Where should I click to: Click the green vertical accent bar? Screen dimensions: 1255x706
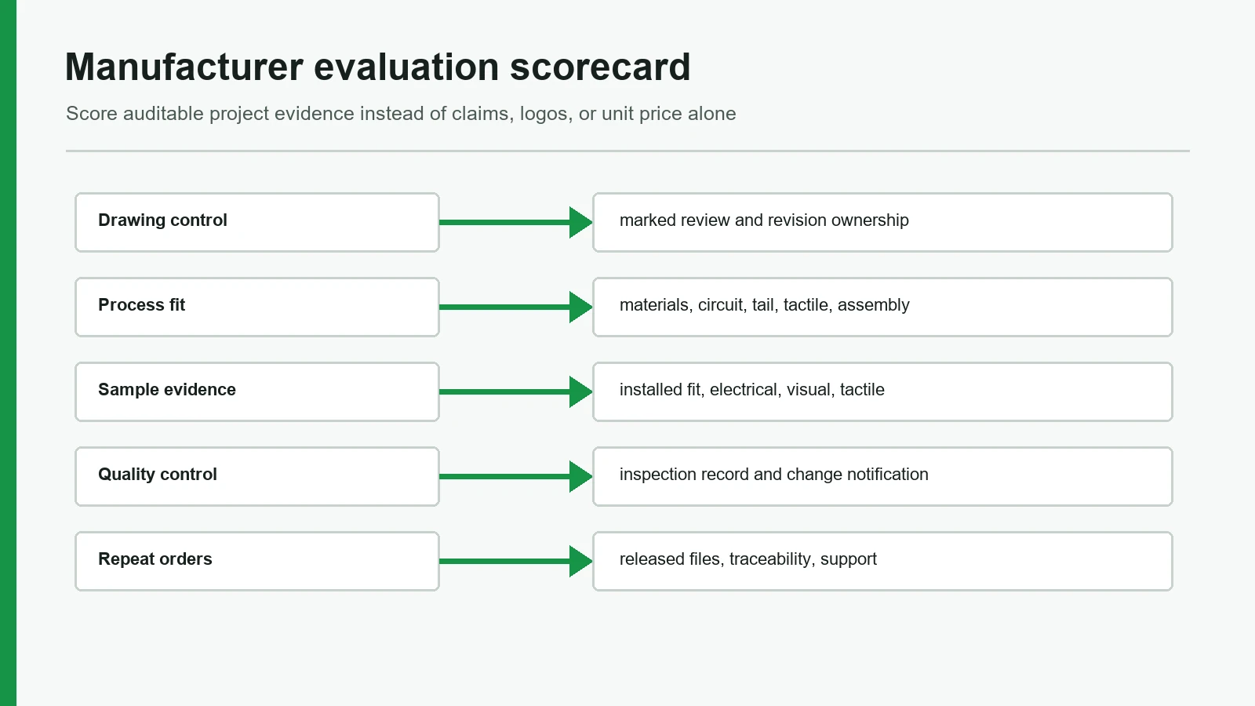[x=8, y=353]
